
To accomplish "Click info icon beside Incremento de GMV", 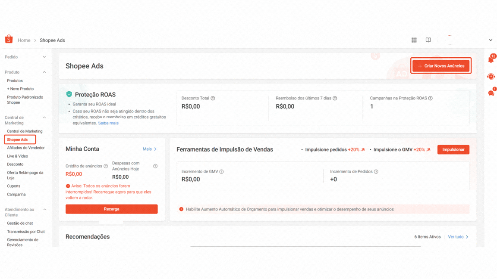I will [x=221, y=172].
